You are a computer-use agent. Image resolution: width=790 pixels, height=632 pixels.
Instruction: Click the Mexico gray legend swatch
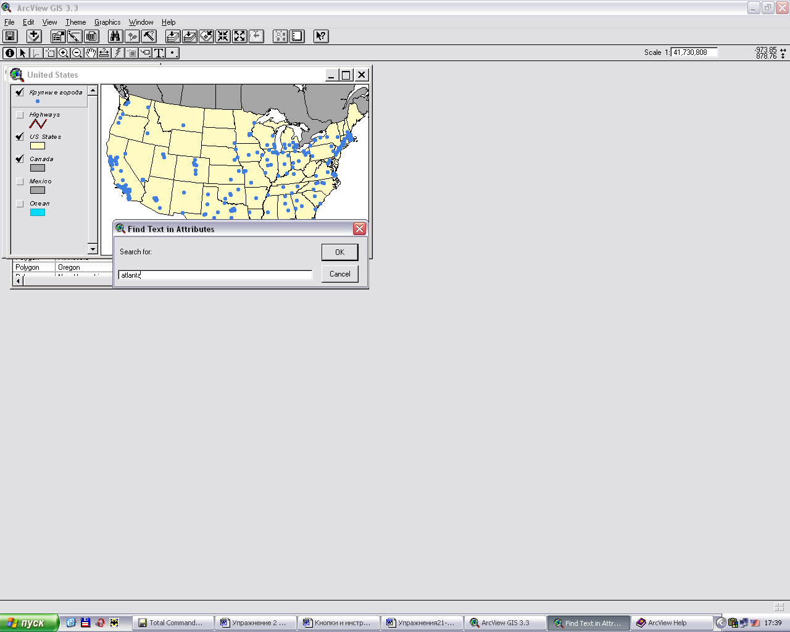pyautogui.click(x=38, y=190)
